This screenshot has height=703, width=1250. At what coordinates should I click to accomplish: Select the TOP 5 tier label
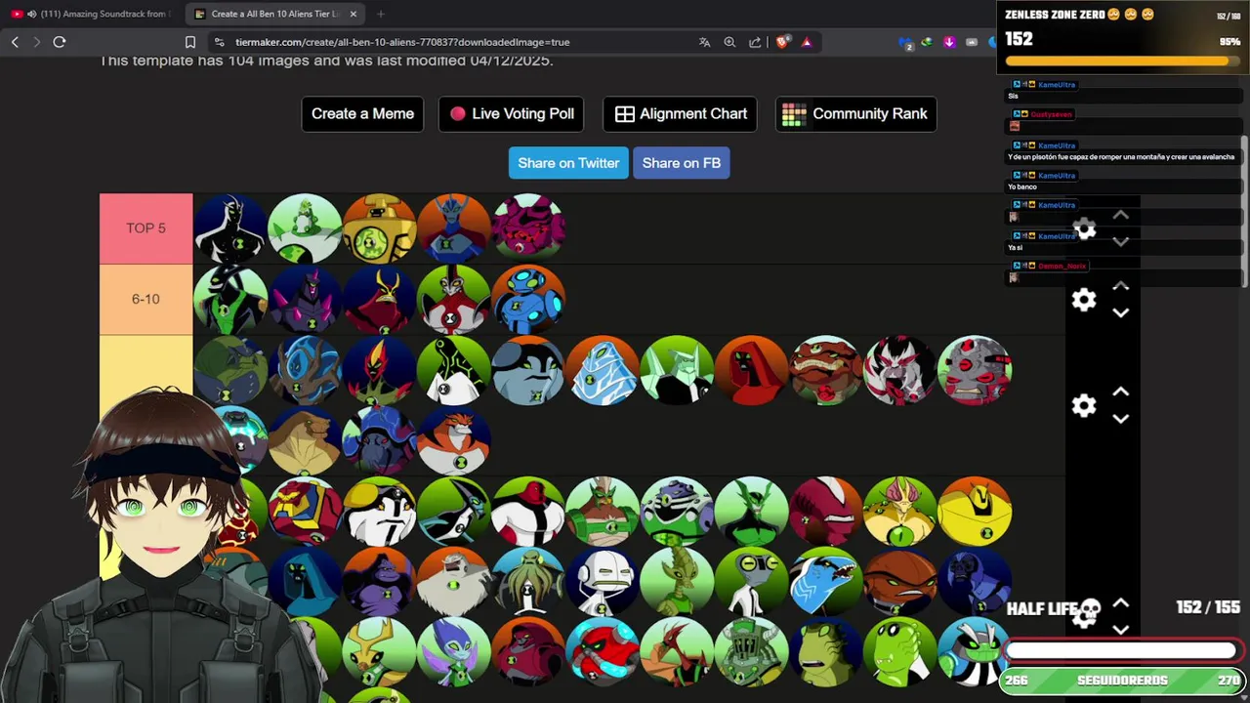(x=146, y=227)
